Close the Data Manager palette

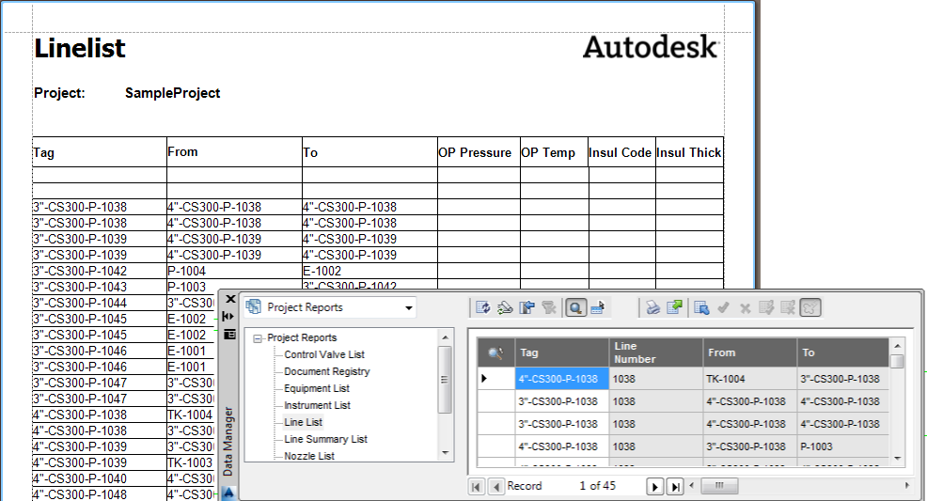229,299
